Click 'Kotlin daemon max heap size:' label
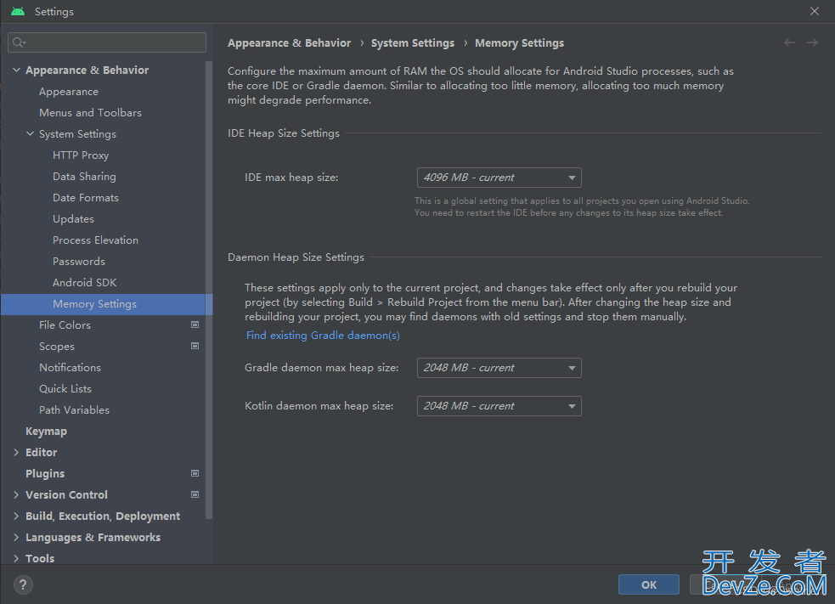835x604 pixels. [x=319, y=406]
